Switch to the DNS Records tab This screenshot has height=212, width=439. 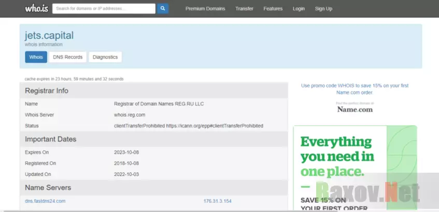point(68,57)
